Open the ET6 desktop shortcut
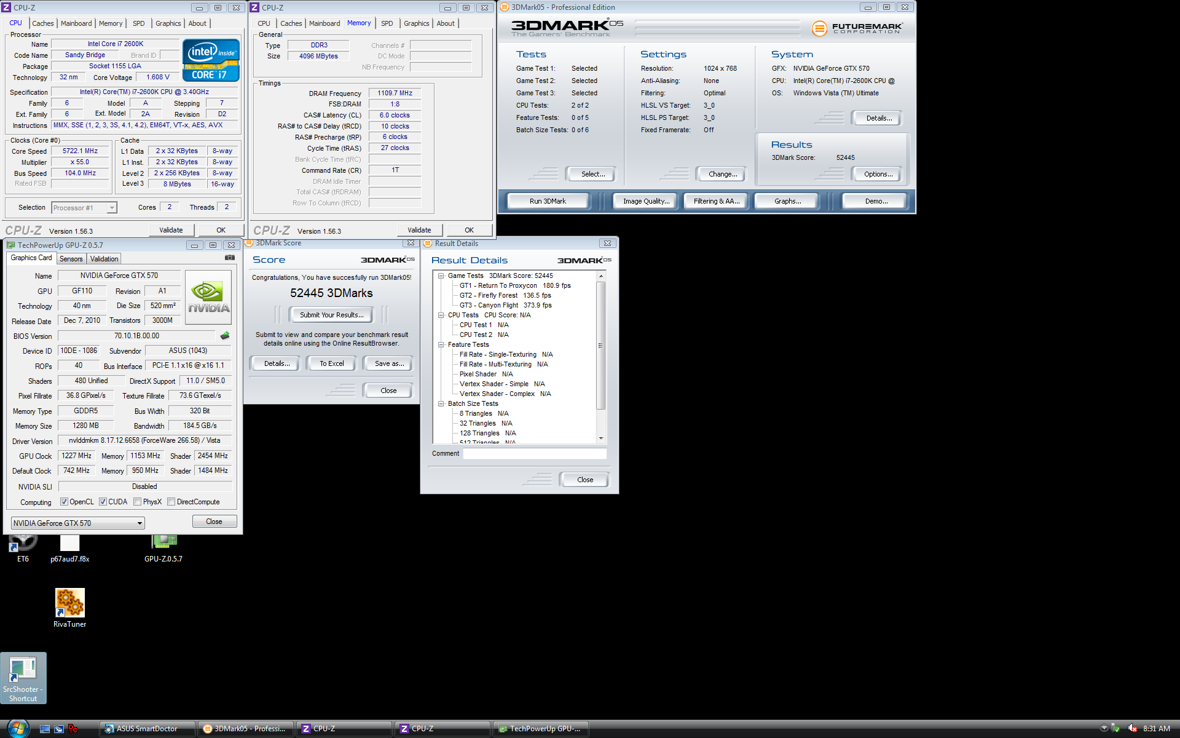1180x738 pixels. click(23, 549)
